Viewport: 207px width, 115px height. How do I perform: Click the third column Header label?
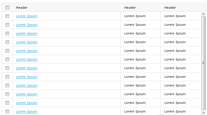pos(170,8)
